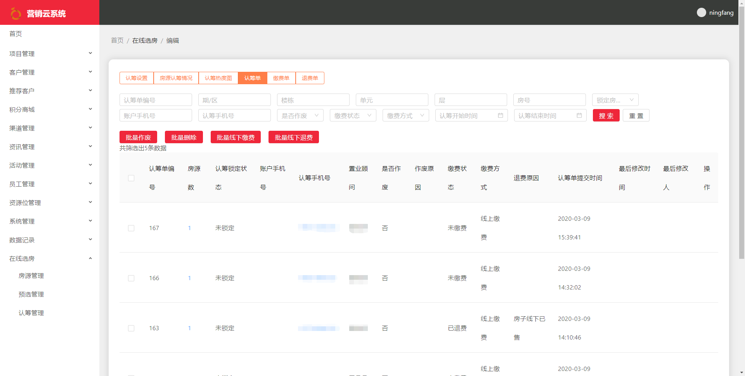Follow the 在线选房 breadcrumb link
745x376 pixels.
pyautogui.click(x=145, y=40)
